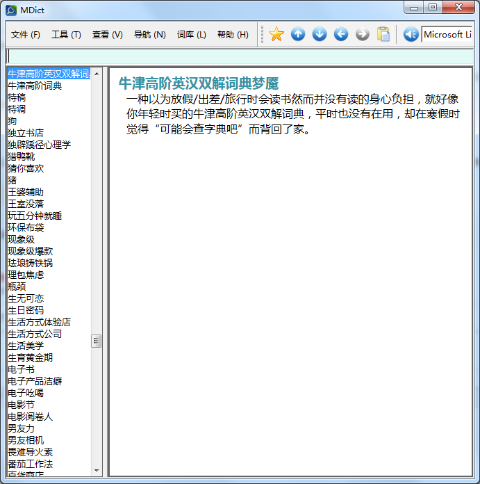Minimize the MDict window
The height and width of the screenshot is (484, 480).
click(414, 8)
